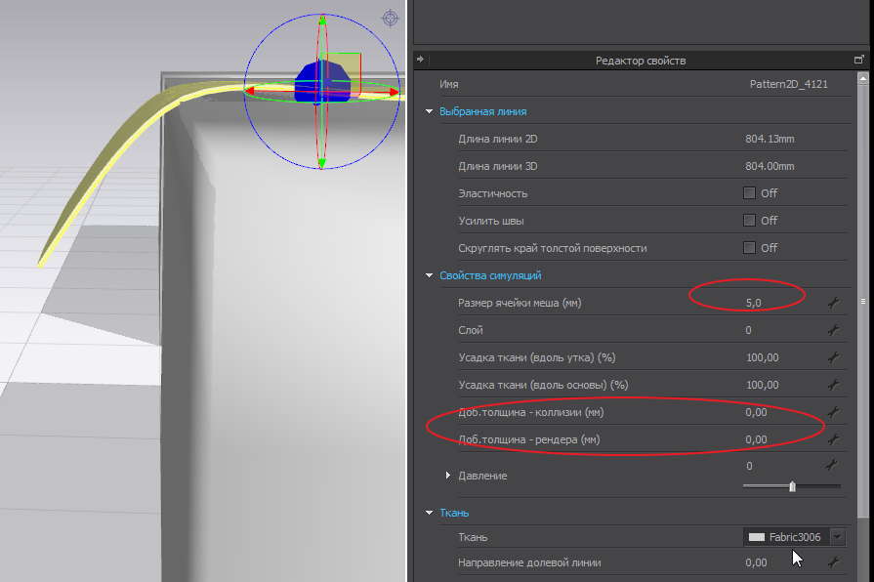Click pin icon for Направление долевой линии
The image size is (874, 582).
(833, 562)
